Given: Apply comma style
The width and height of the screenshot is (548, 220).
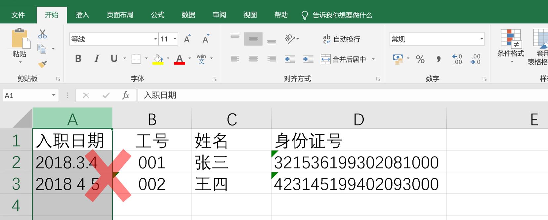Looking at the screenshot, I should [x=439, y=59].
